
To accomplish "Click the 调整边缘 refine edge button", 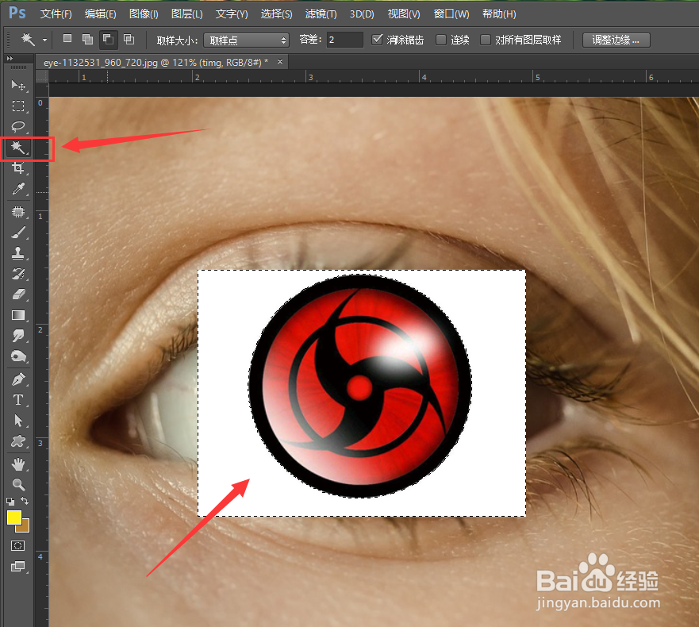I will [616, 40].
